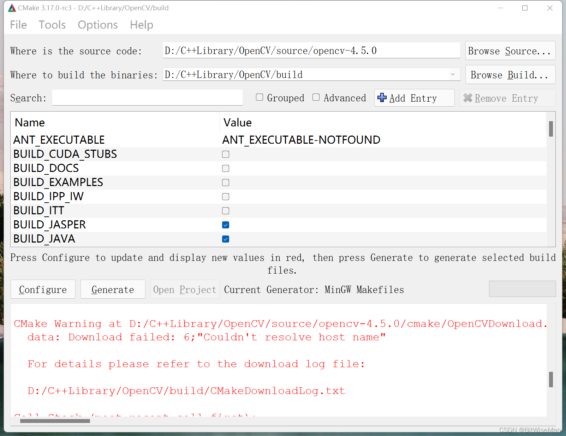Open the Tools menu
The width and height of the screenshot is (566, 436).
point(52,25)
